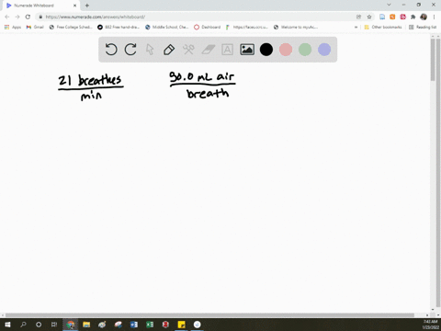This screenshot has width=441, height=331.
Task: Choose the black pen color
Action: [266, 50]
